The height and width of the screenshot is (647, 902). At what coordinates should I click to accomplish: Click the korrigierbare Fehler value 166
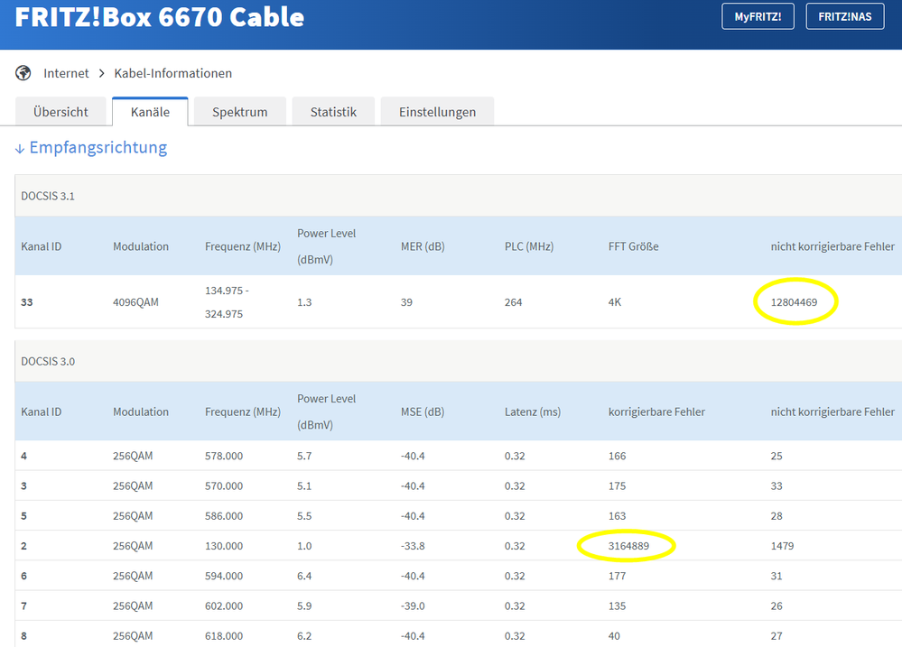click(618, 456)
